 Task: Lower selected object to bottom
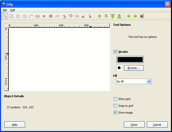point(119,16)
